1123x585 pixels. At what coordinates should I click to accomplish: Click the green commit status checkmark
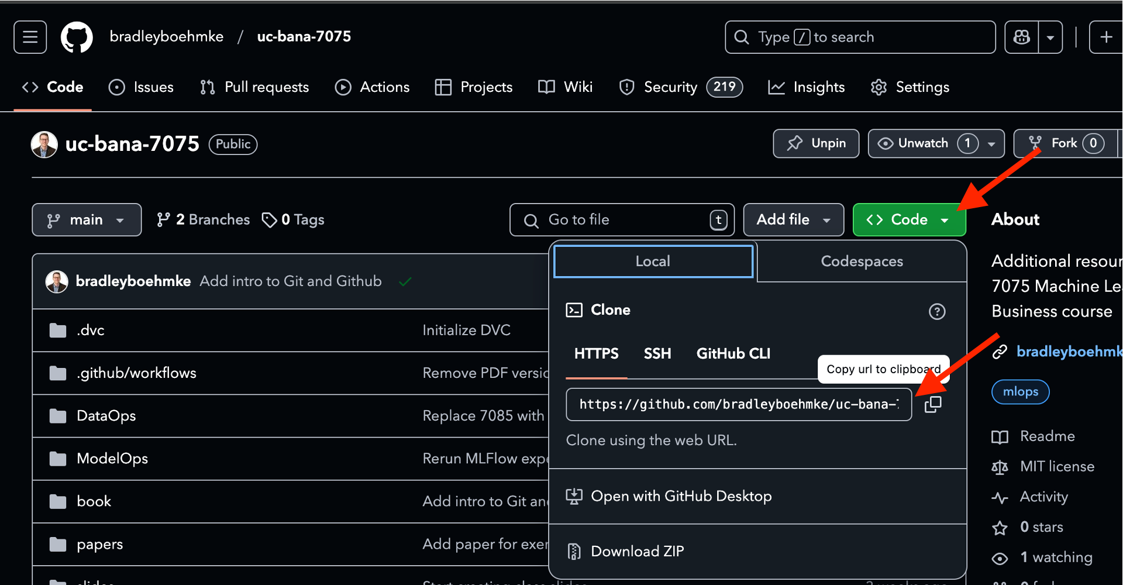pos(405,282)
